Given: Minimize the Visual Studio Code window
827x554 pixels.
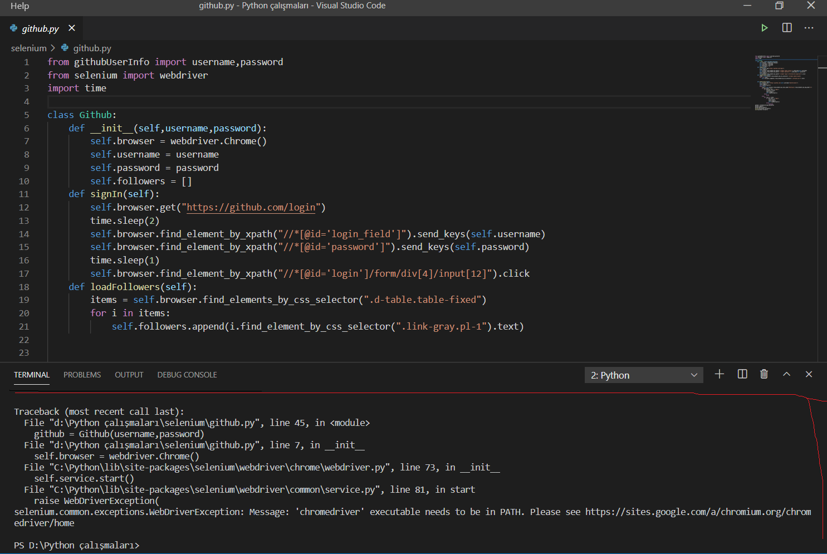Looking at the screenshot, I should pos(747,6).
